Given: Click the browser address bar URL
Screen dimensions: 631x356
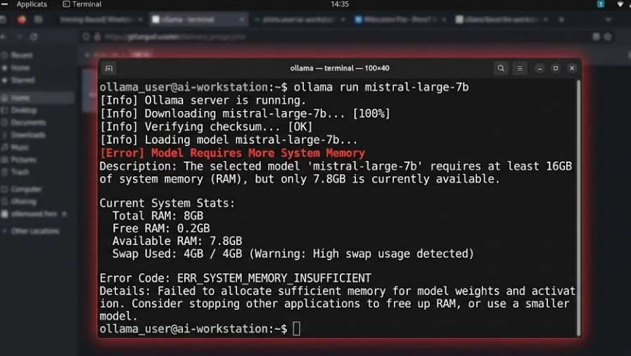Looking at the screenshot, I should click(x=174, y=37).
